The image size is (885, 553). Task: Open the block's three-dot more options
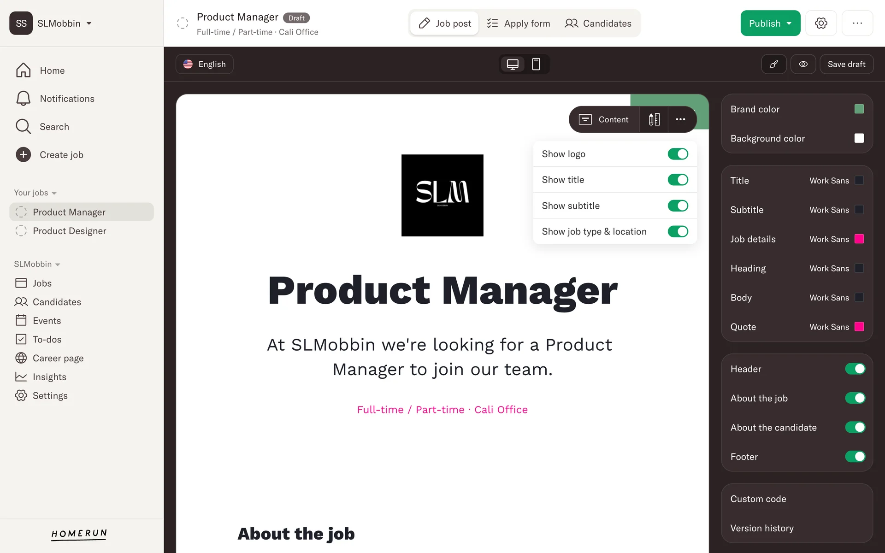click(x=680, y=119)
